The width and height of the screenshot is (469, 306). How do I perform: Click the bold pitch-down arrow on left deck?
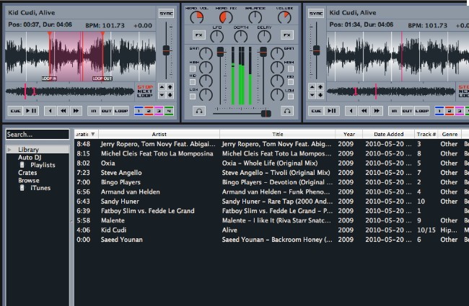click(170, 95)
